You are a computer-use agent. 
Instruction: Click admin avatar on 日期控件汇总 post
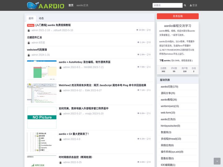pyautogui.click(x=29, y=43)
